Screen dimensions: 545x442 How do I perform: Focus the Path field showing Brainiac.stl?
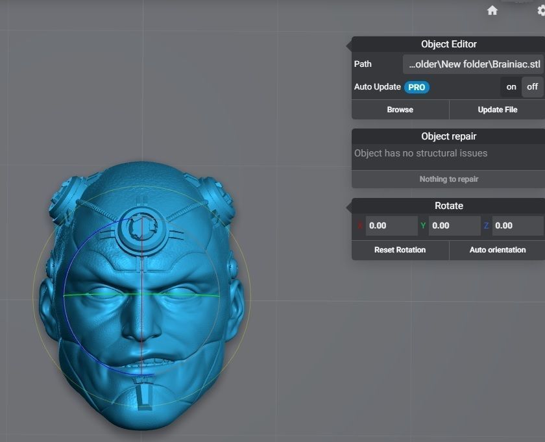pos(473,64)
